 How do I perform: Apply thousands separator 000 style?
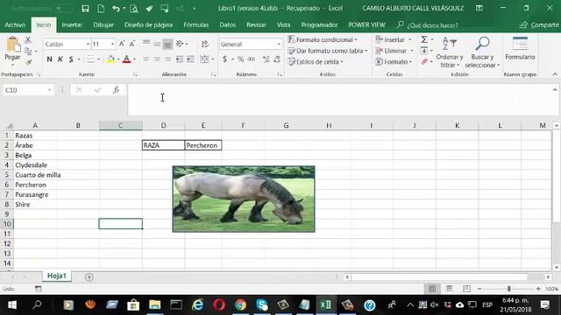(x=252, y=59)
